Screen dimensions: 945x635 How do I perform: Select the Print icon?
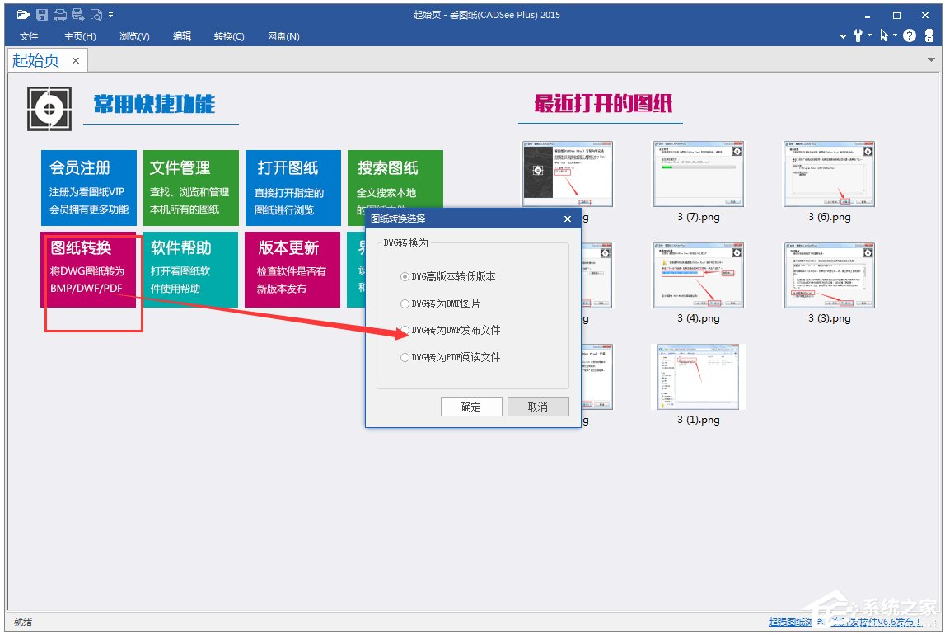(59, 14)
